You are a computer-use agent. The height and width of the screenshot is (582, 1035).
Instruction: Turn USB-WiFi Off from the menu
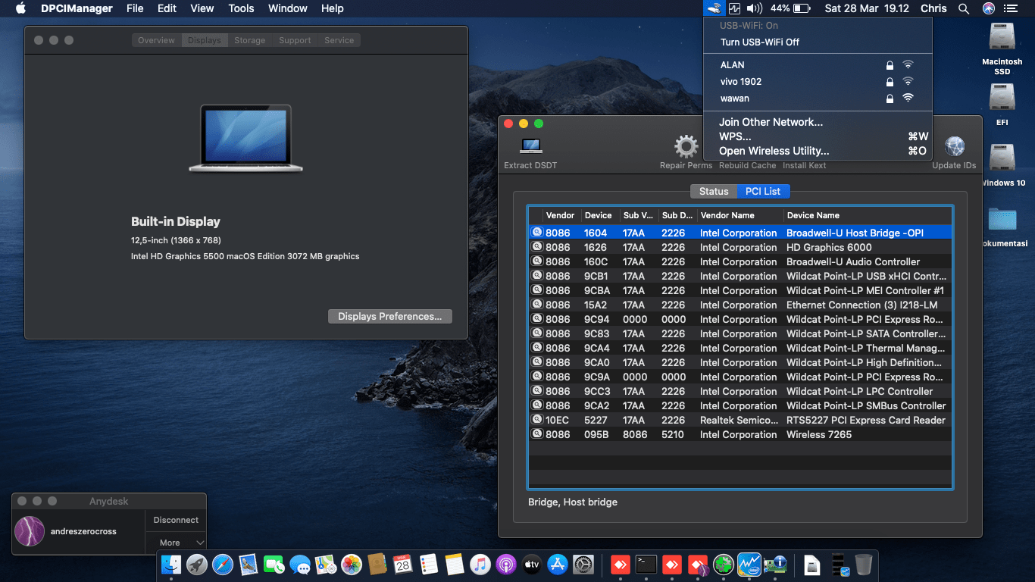(760, 42)
